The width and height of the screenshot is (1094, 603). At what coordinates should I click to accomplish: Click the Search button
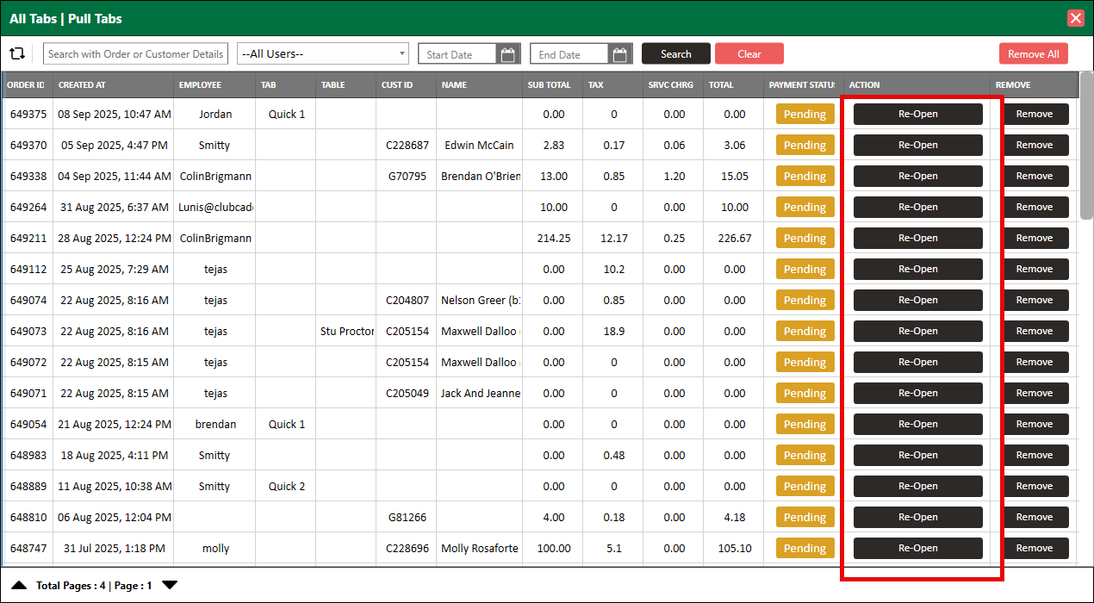tap(676, 53)
